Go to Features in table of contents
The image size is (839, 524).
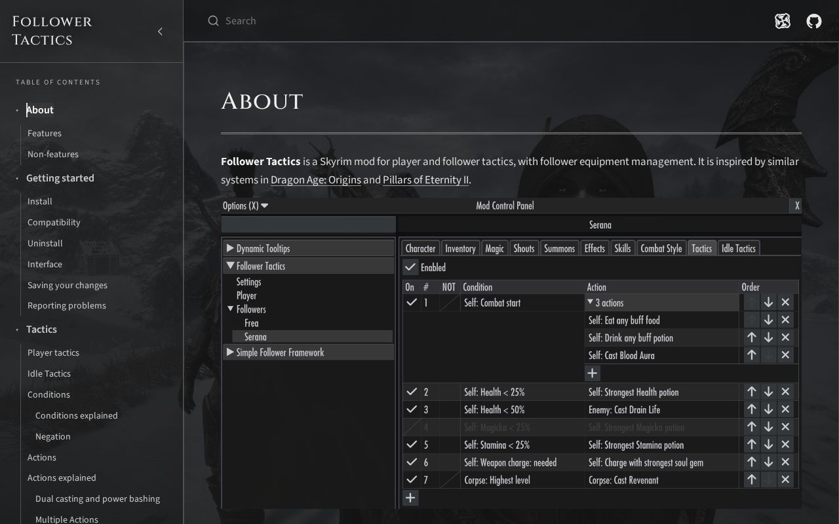pyautogui.click(x=45, y=133)
